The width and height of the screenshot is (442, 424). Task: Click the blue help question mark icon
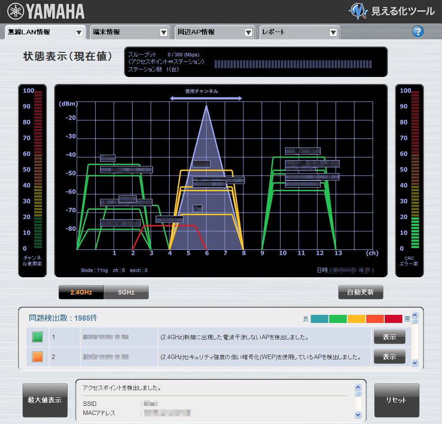pos(418,32)
